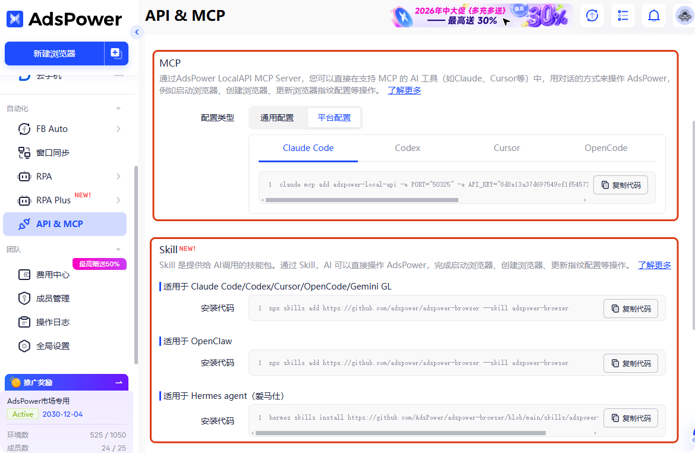Copy the Hermes agent install code
Screen dimensions: 695x453
point(630,418)
